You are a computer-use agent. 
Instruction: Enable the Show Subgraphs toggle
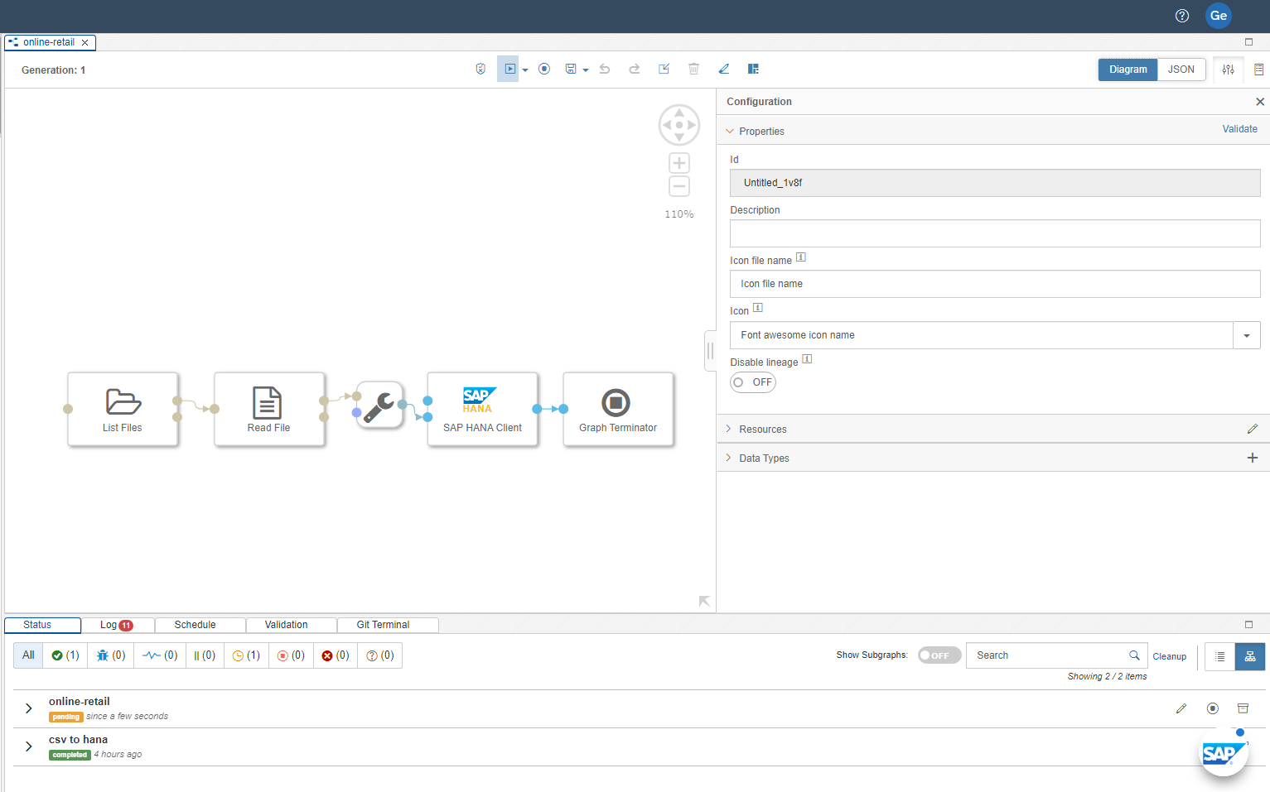coord(939,655)
